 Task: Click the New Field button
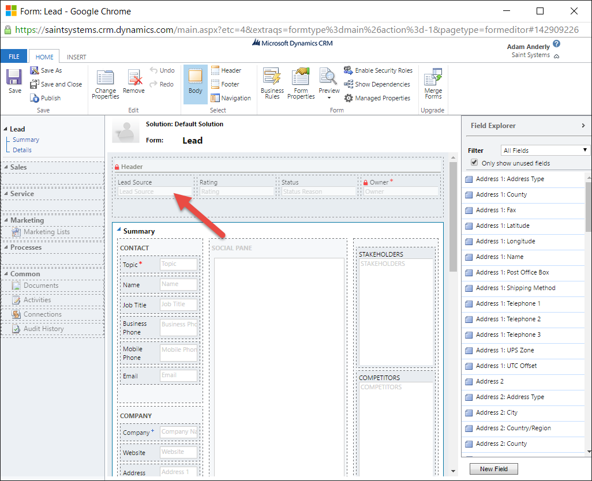coord(493,469)
